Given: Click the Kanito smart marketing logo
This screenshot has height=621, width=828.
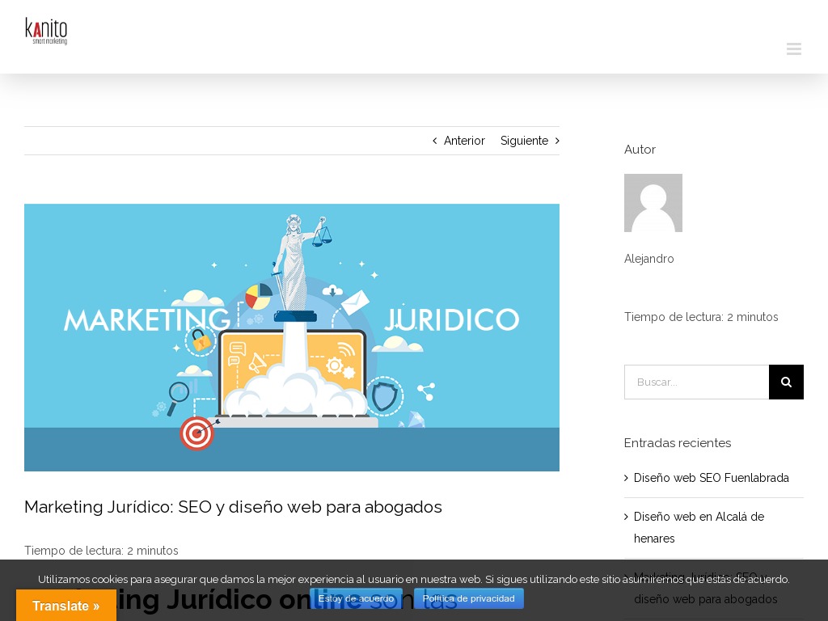Looking at the screenshot, I should (x=46, y=31).
